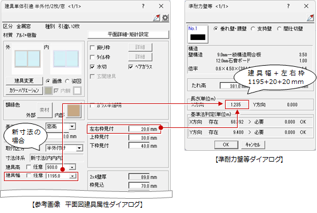Click the 2x4壁厚 89.0 mm field

(139, 177)
